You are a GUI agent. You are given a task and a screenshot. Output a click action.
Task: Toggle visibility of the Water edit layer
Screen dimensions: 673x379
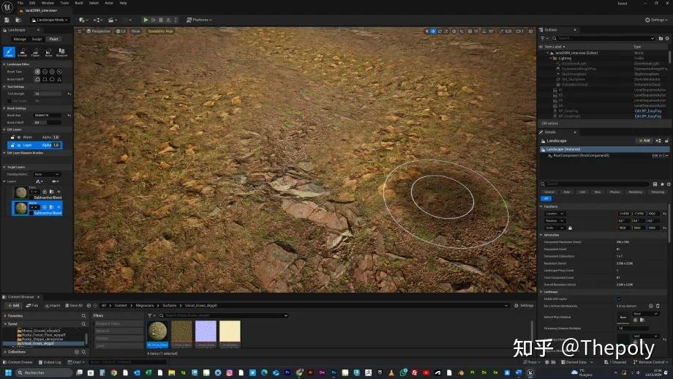point(19,138)
